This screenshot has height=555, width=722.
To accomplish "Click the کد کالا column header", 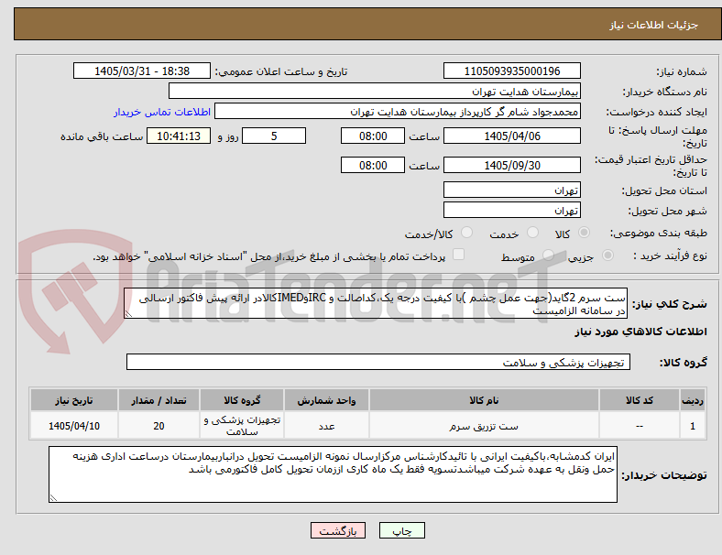I will (640, 400).
